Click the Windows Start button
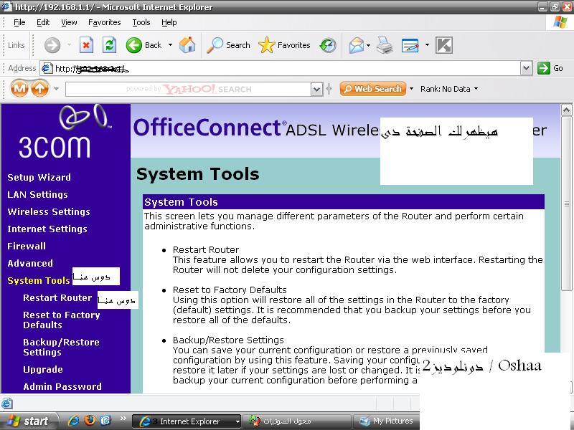 pos(29,421)
